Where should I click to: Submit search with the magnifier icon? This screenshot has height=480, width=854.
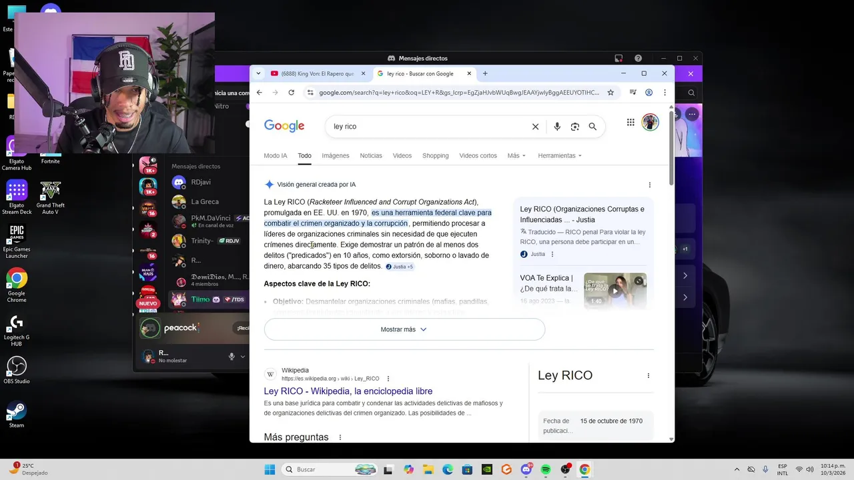click(592, 127)
